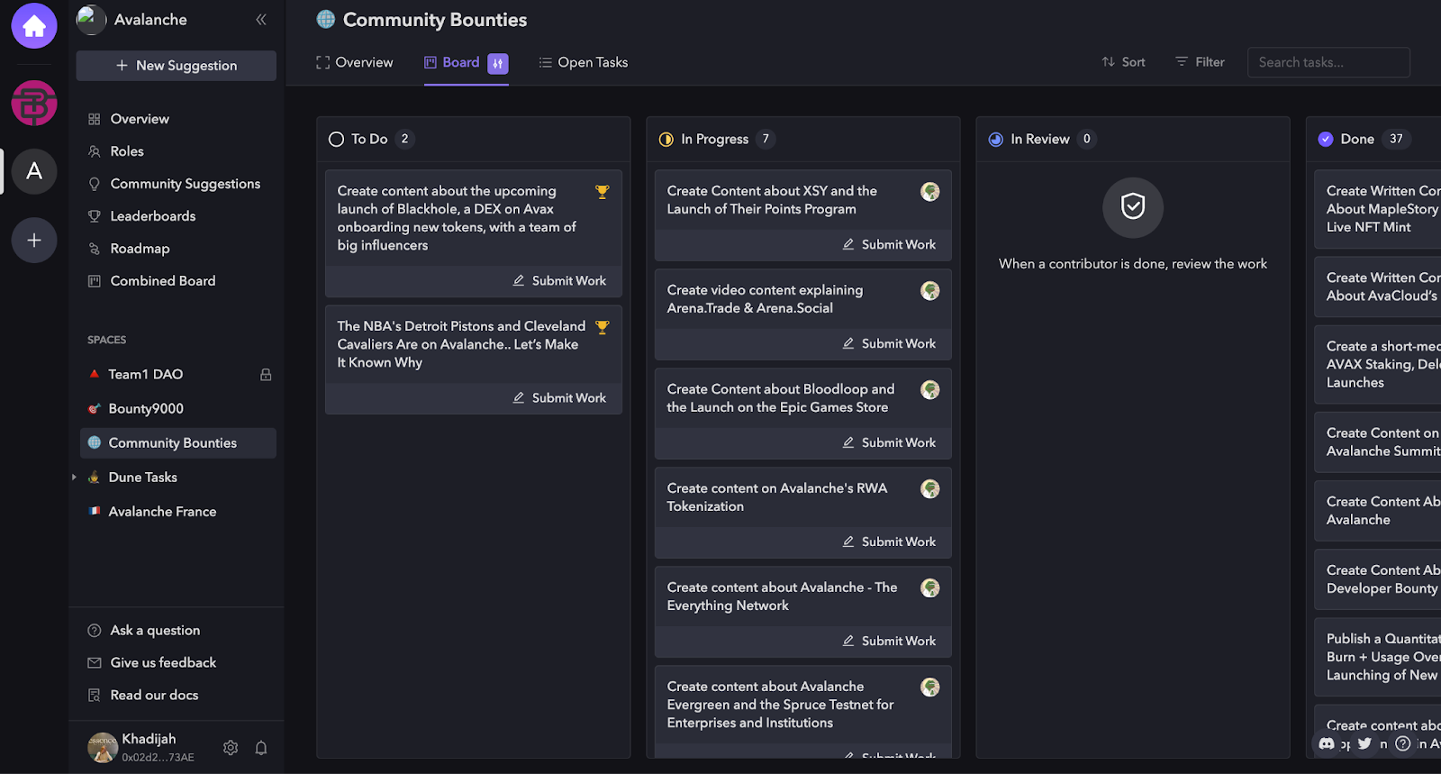Open the Discord icon in the bottom corner
Viewport: 1441px width, 774px height.
point(1327,743)
